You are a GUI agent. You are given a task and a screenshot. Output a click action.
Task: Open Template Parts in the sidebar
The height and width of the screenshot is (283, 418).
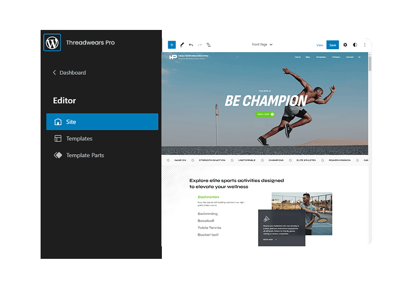point(85,156)
